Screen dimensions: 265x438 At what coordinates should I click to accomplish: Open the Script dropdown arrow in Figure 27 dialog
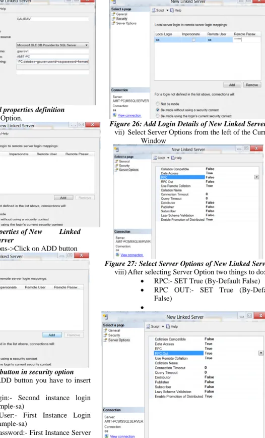(x=168, y=158)
